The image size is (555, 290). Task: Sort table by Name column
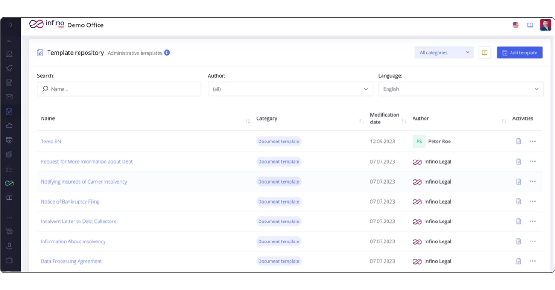coord(248,121)
